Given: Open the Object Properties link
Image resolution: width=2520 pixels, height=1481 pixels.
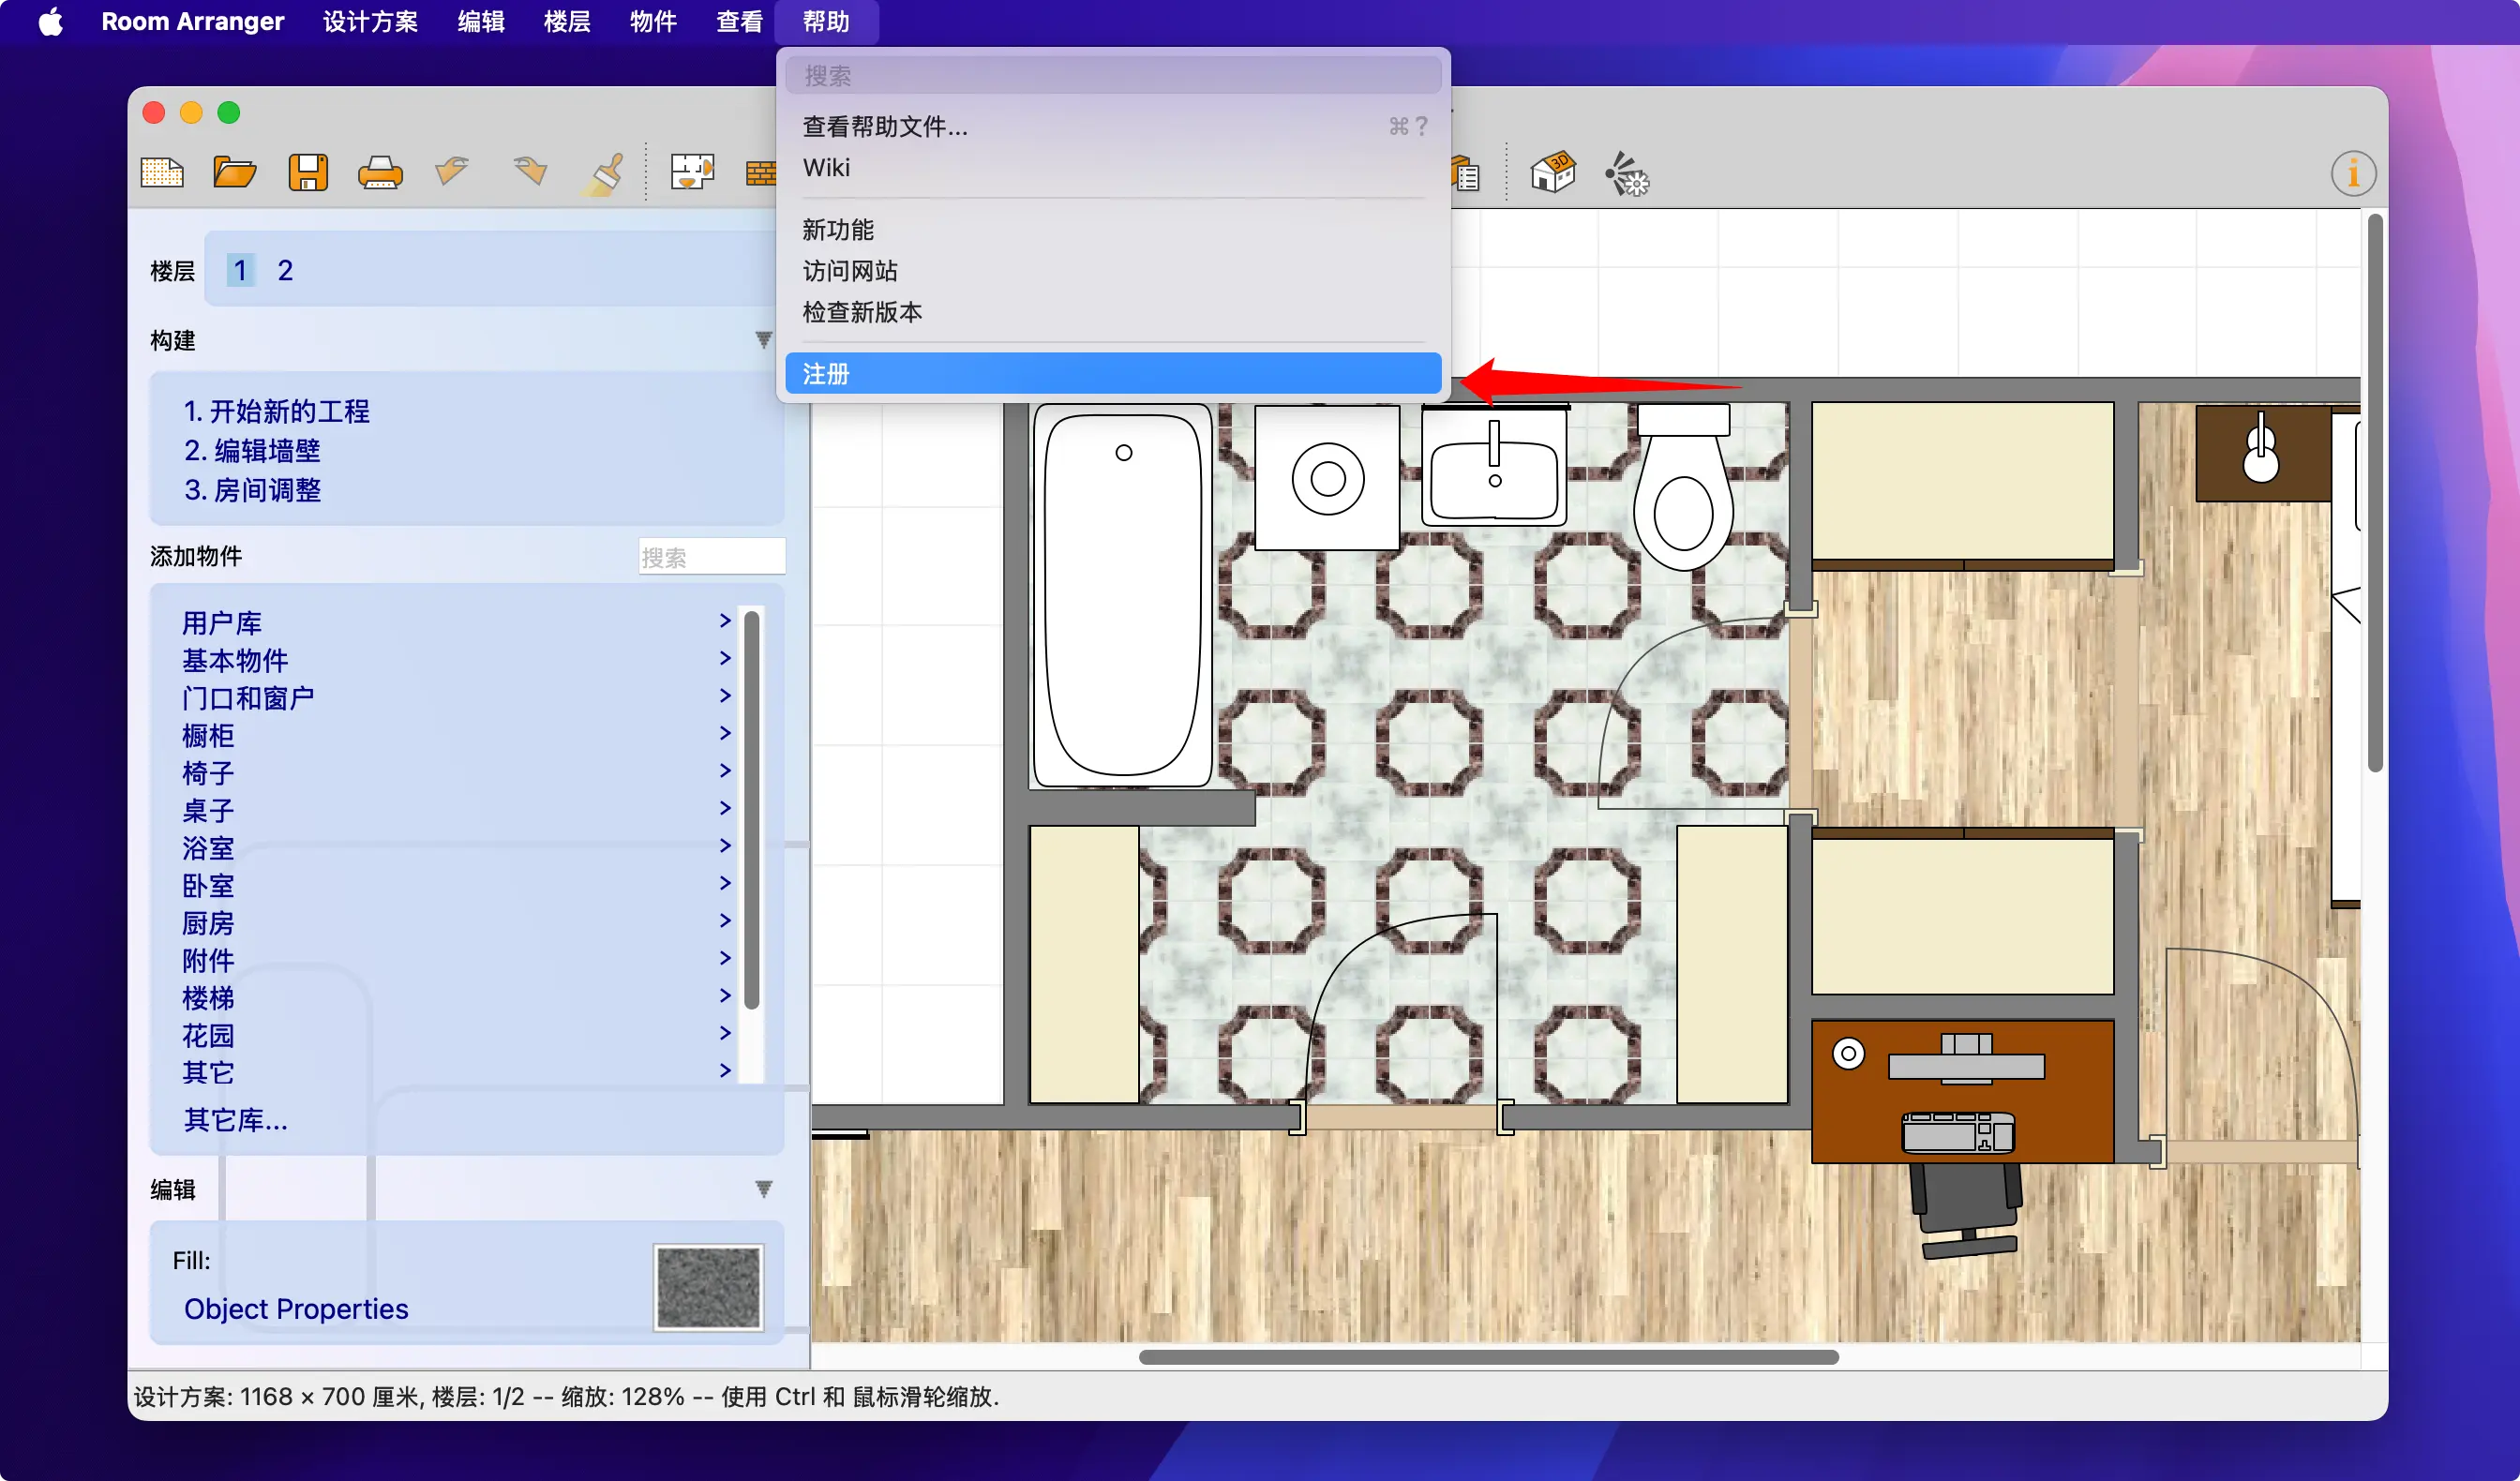Looking at the screenshot, I should [296, 1308].
